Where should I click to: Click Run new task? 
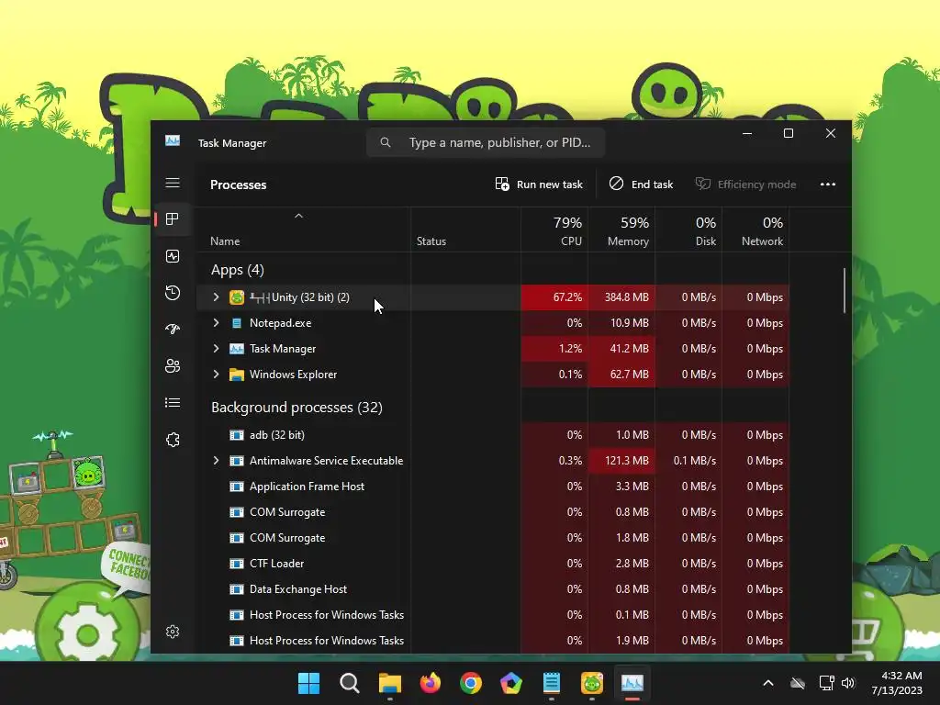[x=539, y=184]
